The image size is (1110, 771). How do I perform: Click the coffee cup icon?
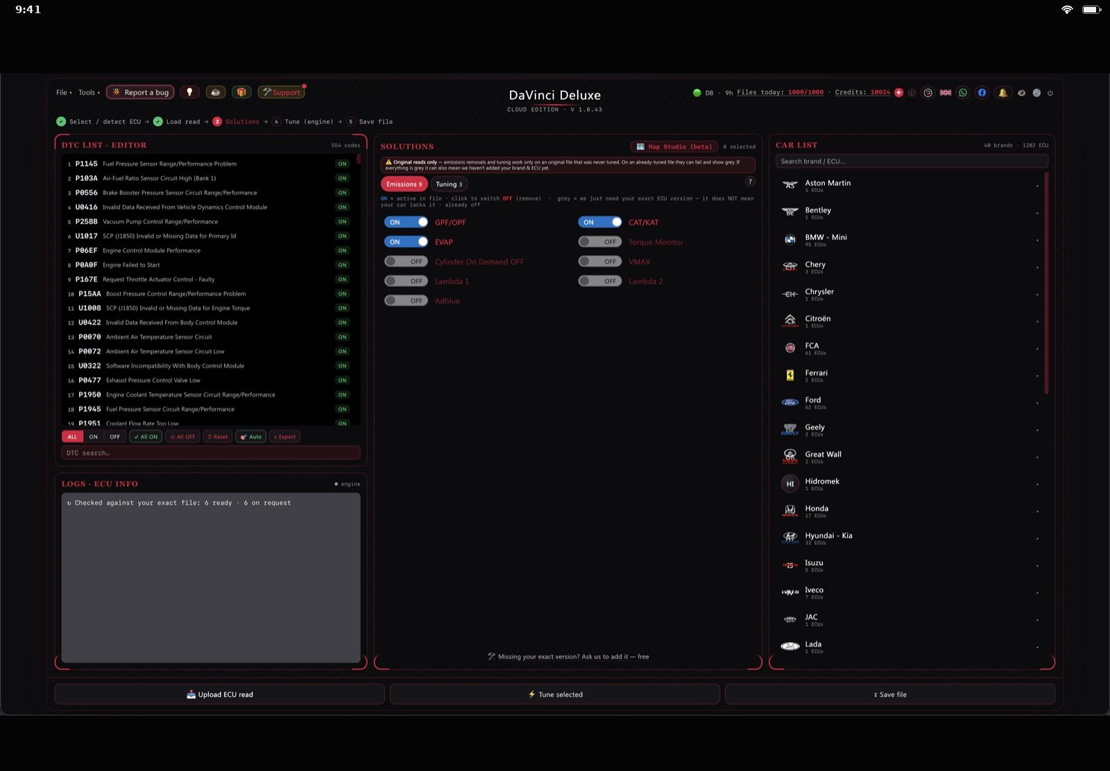pos(216,92)
